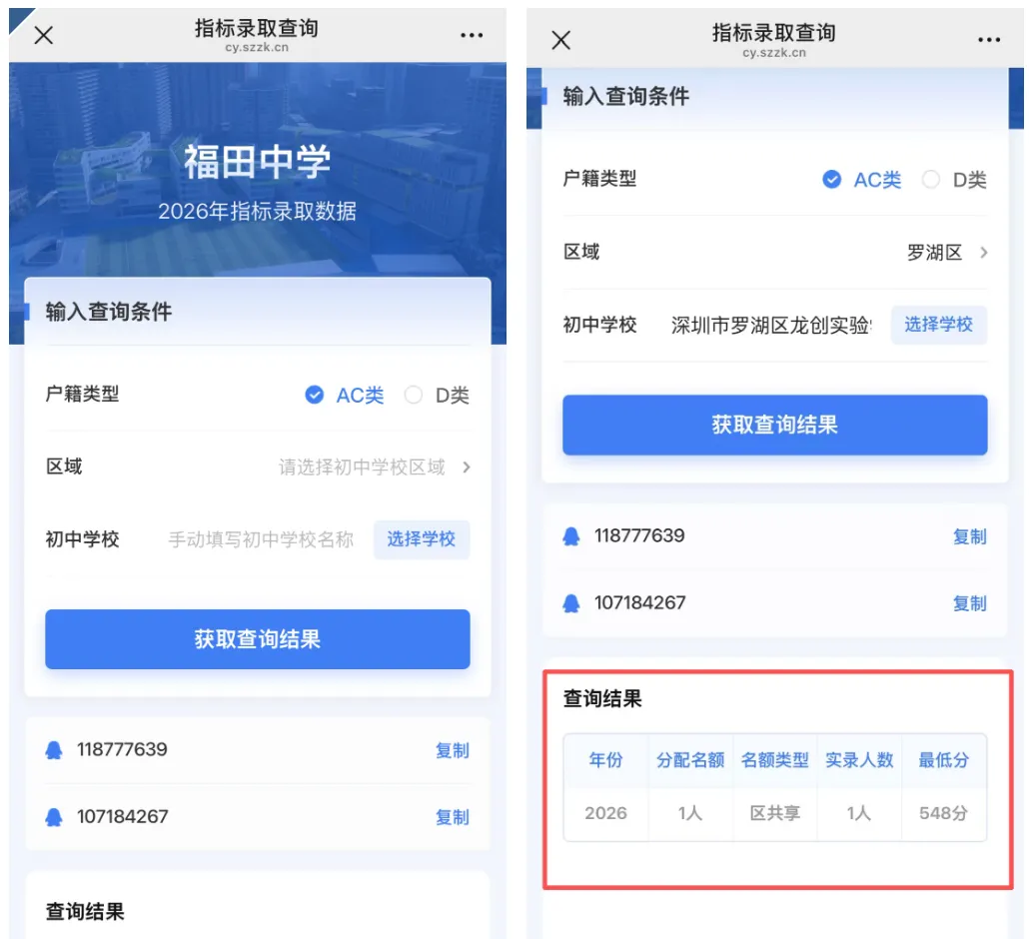Focus the 手动填写初中学校名称 input field

coord(261,539)
